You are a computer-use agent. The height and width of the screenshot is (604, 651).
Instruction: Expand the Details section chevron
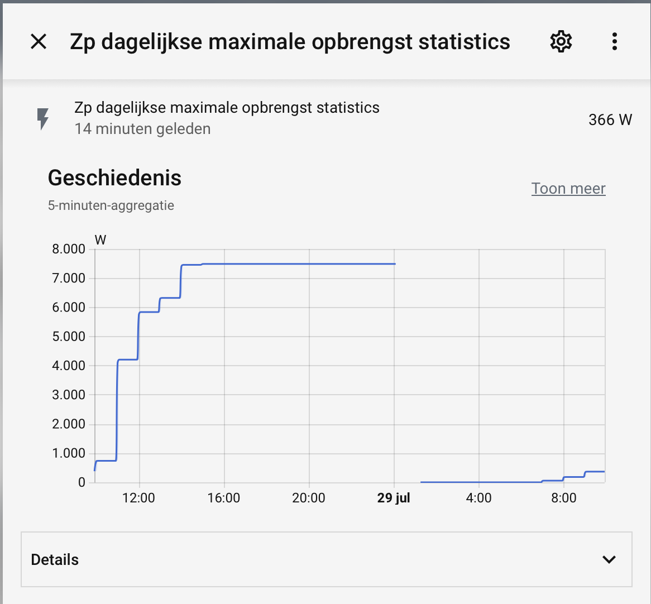(609, 559)
